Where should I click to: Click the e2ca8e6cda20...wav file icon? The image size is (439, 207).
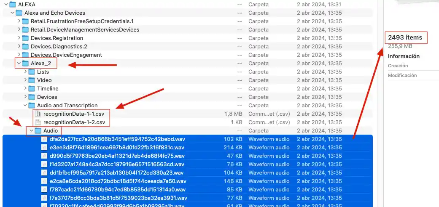44,181
